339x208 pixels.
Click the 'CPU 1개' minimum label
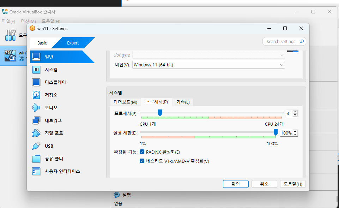[x=148, y=124]
